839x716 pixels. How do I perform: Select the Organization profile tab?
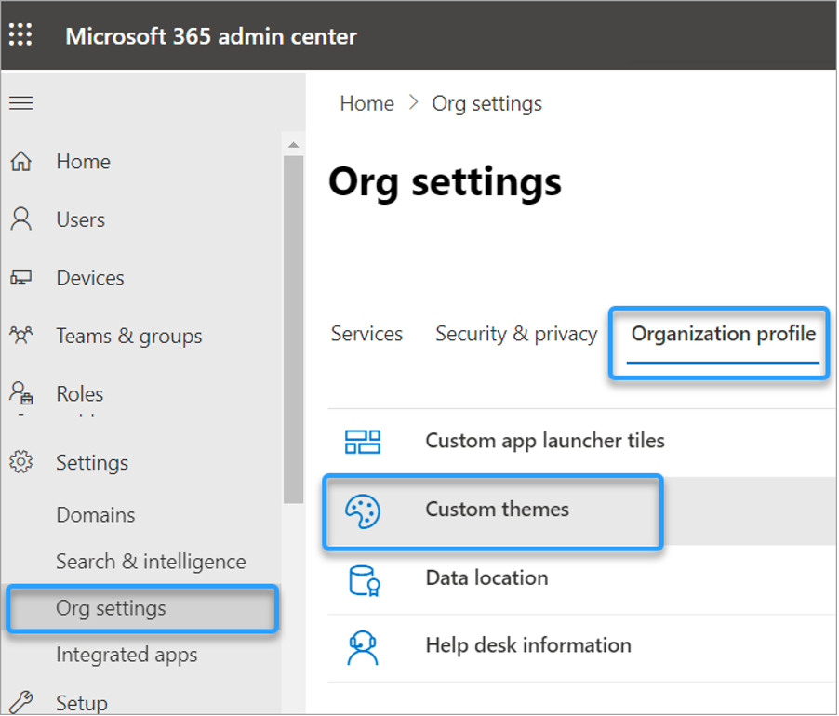pyautogui.click(x=723, y=334)
